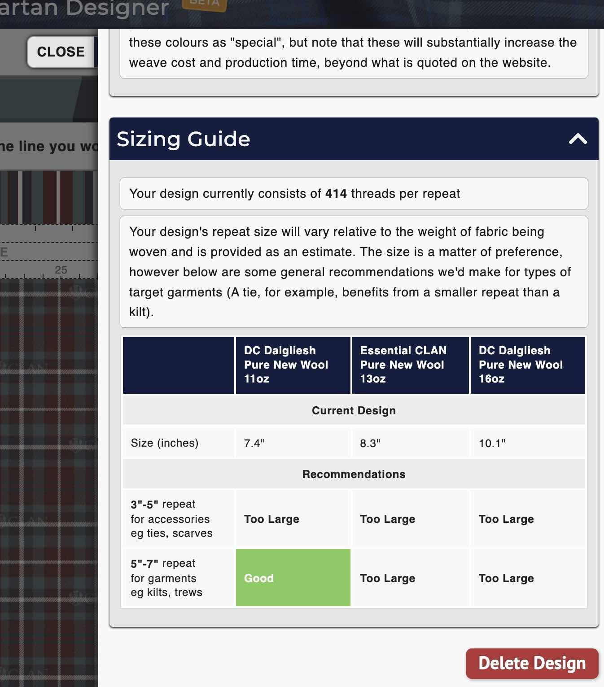Viewport: 604px width, 687px height.
Task: Click the Recommendations table header row
Action: click(x=354, y=474)
